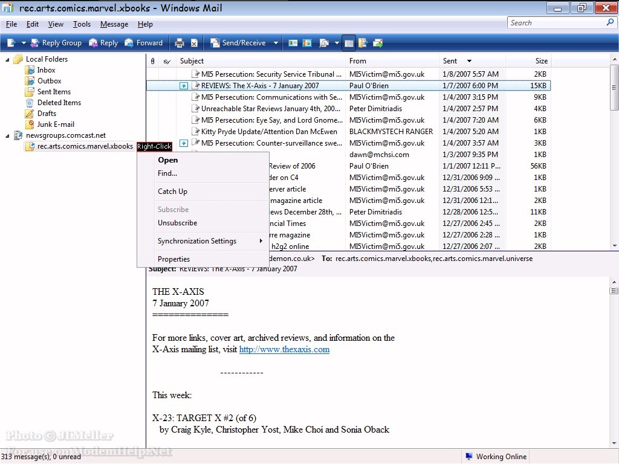Open the Outbox folder

point(50,81)
